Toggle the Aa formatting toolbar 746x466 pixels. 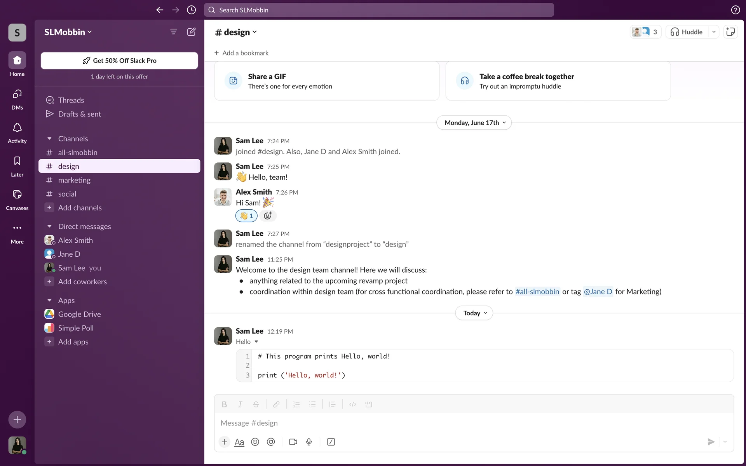(239, 442)
